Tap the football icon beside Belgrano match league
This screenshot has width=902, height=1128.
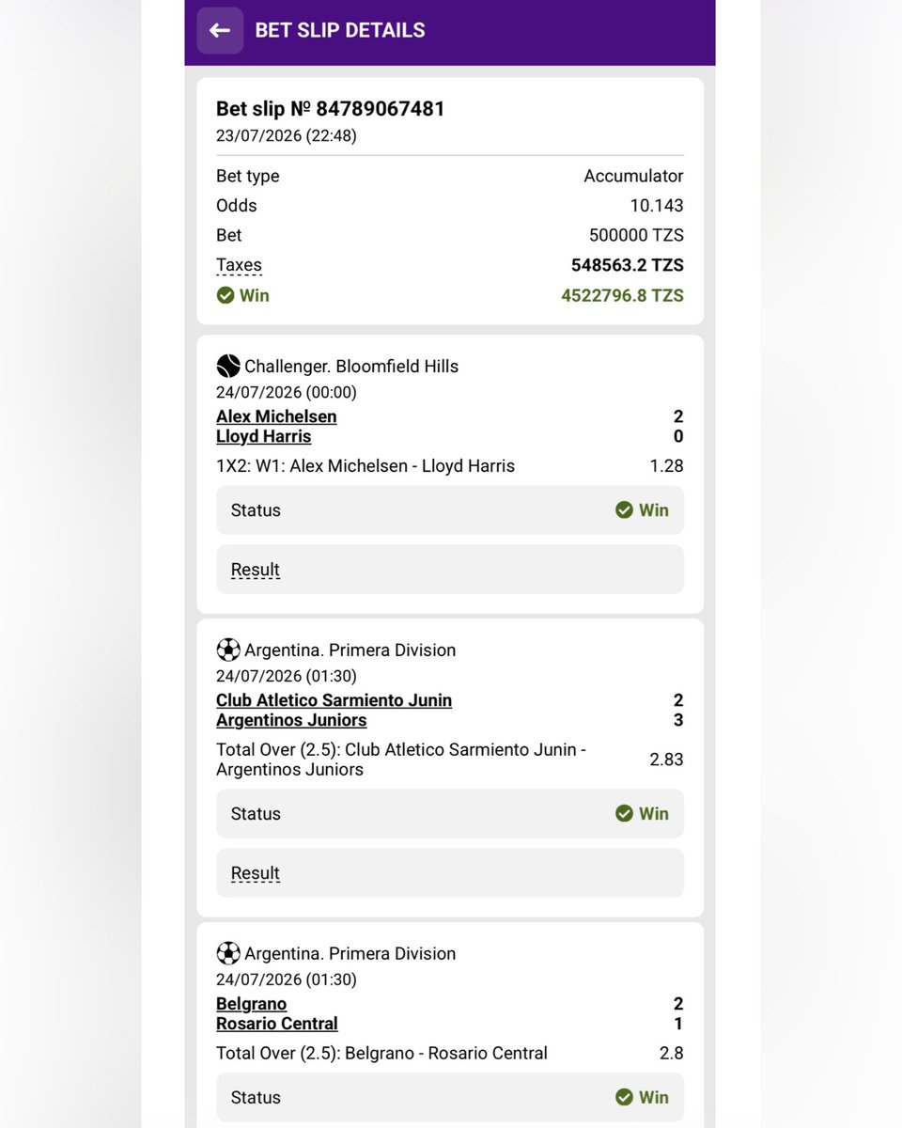[x=228, y=953]
